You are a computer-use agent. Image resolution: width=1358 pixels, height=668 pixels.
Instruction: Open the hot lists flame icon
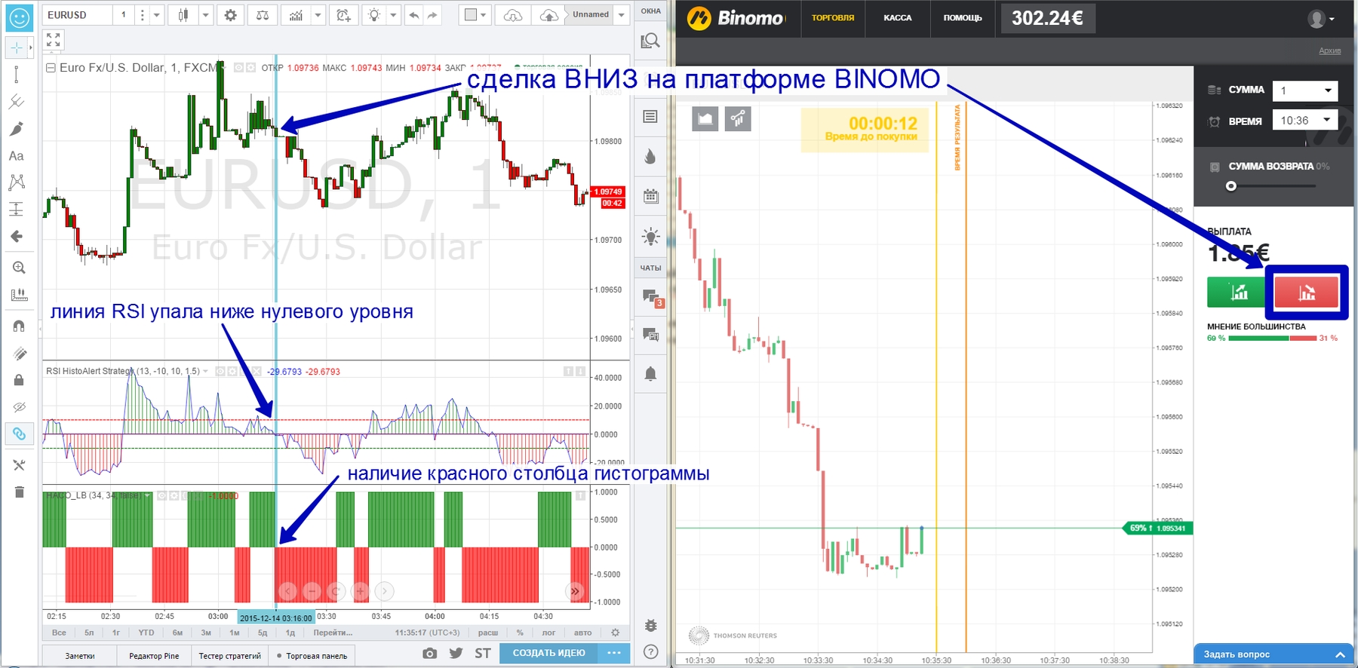(x=650, y=156)
